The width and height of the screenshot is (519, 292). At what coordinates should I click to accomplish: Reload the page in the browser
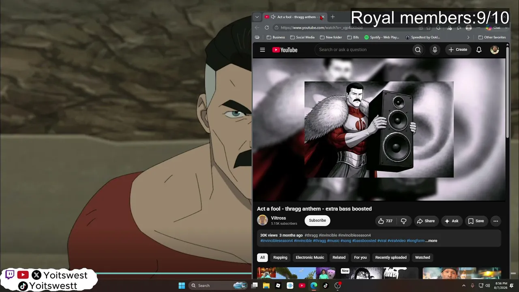pos(266,28)
